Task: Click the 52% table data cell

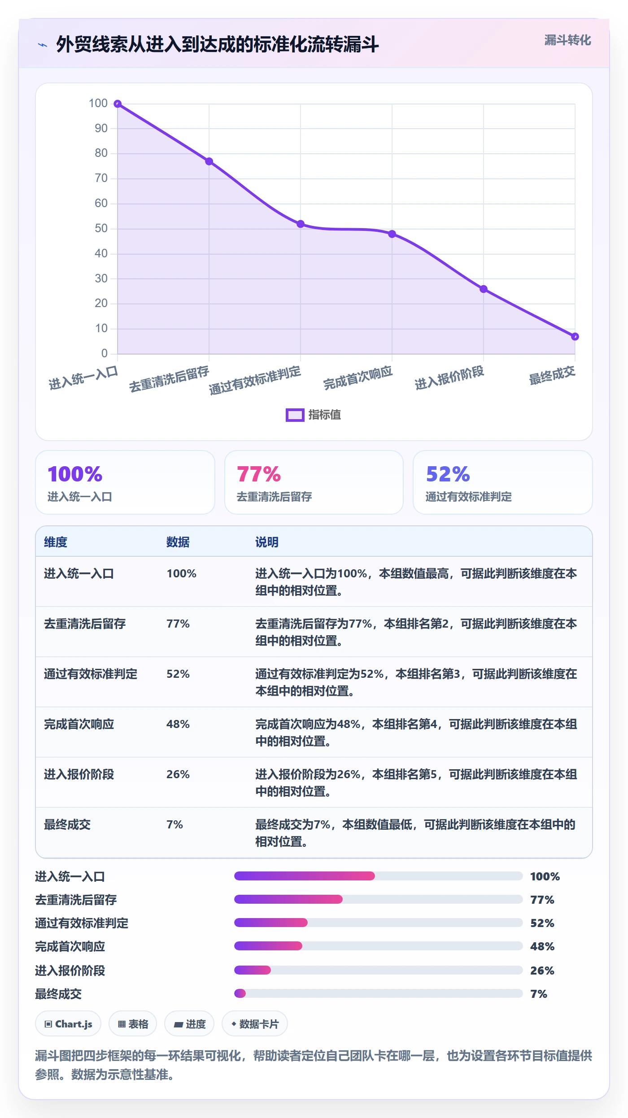Action: point(178,674)
